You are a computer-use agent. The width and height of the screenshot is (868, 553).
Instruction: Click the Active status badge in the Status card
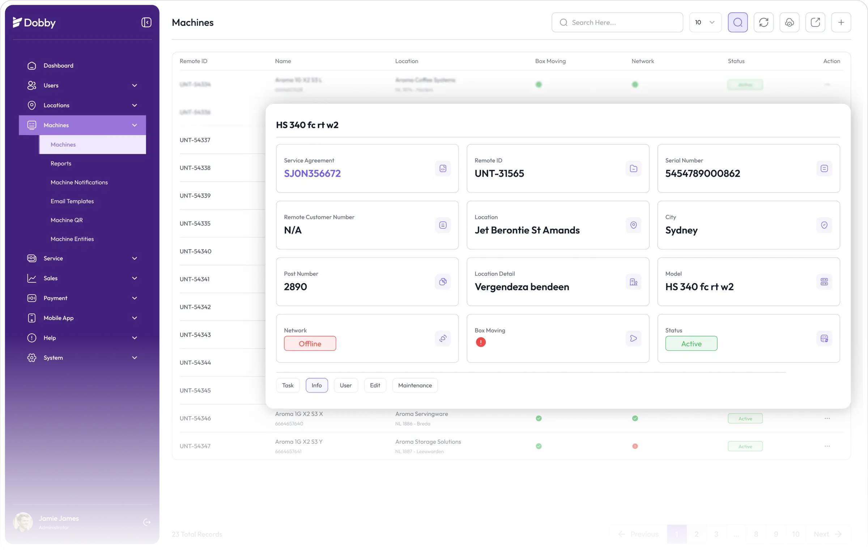pos(691,344)
